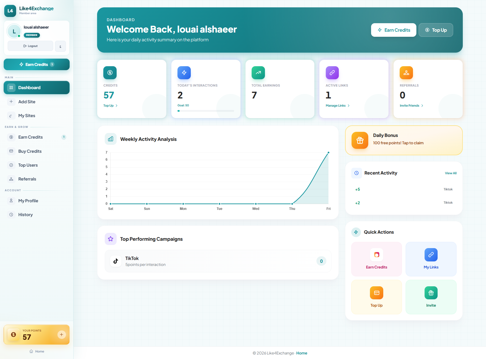Viewport: 486px width, 359px height.
Task: Click View All in Recent Activity
Action: [x=451, y=173]
